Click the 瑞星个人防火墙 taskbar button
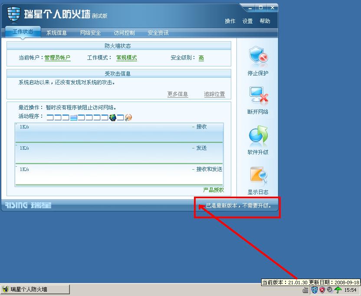 point(35,289)
